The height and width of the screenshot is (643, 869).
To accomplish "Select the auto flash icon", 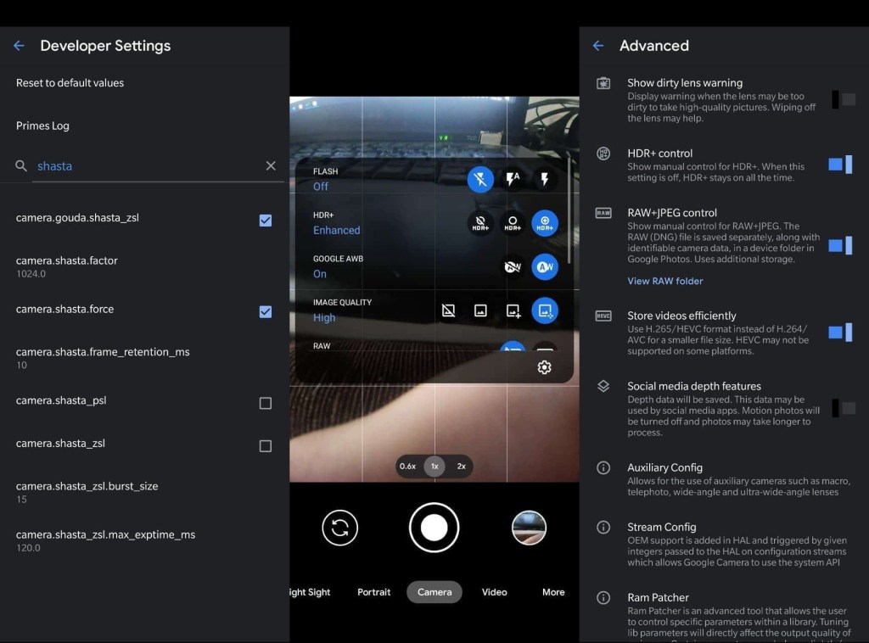I will [x=513, y=179].
